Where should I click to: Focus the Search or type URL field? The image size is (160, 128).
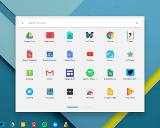click(x=80, y=23)
